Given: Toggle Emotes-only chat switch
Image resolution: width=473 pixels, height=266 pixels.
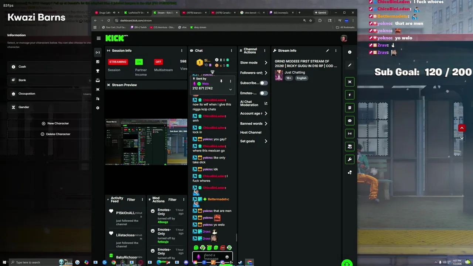Looking at the screenshot, I should coord(263,93).
